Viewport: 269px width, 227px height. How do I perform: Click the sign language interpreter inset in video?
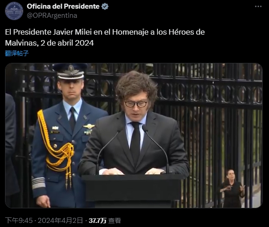(233, 188)
